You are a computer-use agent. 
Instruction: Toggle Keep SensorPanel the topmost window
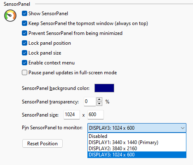point(24,23)
